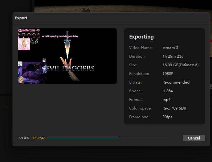
Task: Click the format value mp4
Action: click(x=166, y=100)
